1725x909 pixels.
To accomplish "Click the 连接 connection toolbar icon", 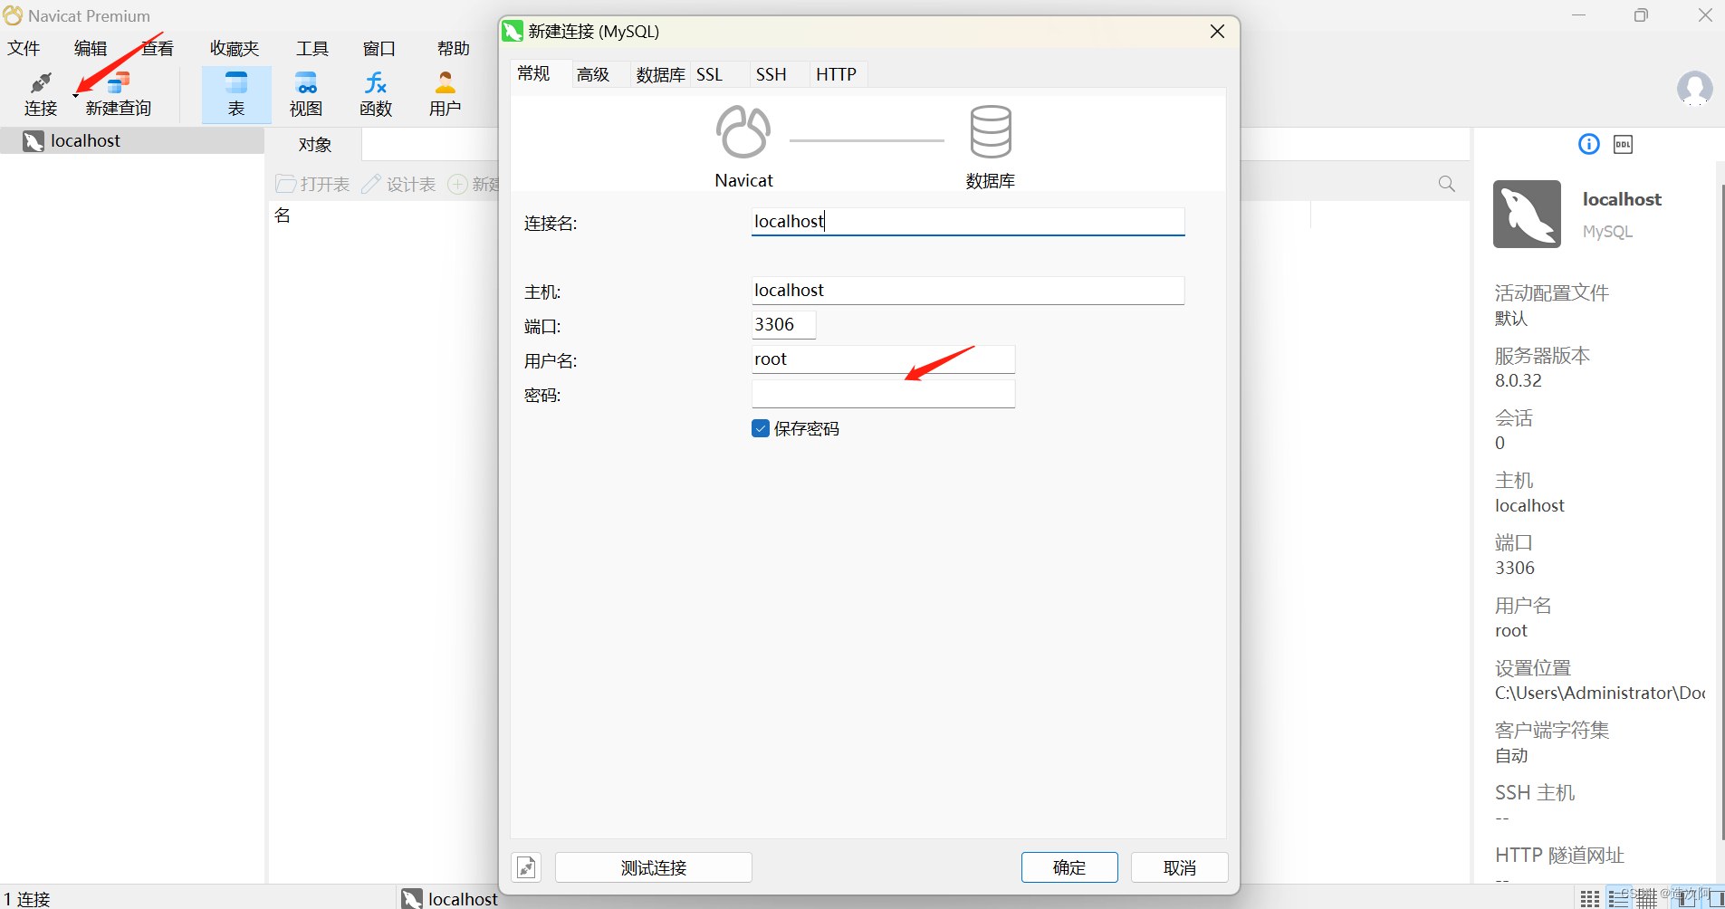I will click(41, 93).
